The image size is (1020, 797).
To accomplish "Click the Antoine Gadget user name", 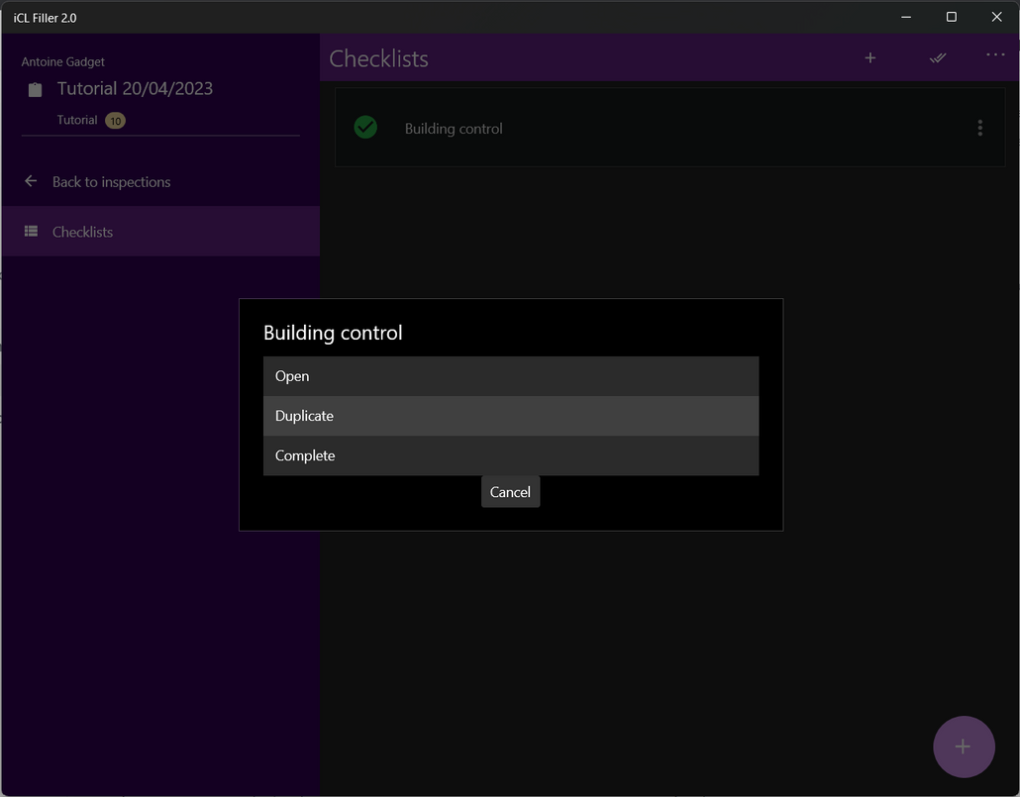I will (63, 61).
